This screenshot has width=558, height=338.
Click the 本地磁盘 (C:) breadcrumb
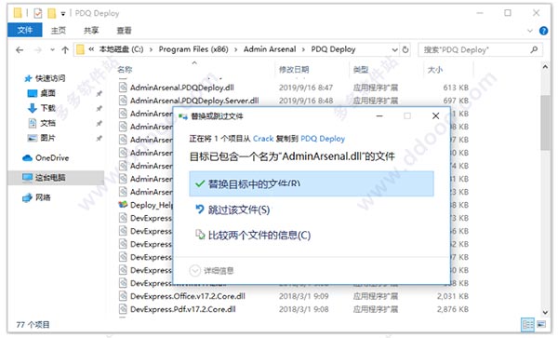(121, 49)
